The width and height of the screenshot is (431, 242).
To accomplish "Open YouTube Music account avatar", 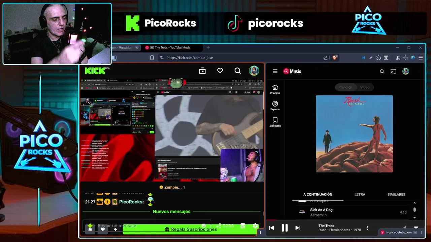I will click(x=406, y=71).
